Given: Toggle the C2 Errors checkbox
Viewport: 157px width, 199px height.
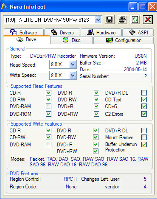Looking at the screenshot, I should pyautogui.click(x=144, y=114).
